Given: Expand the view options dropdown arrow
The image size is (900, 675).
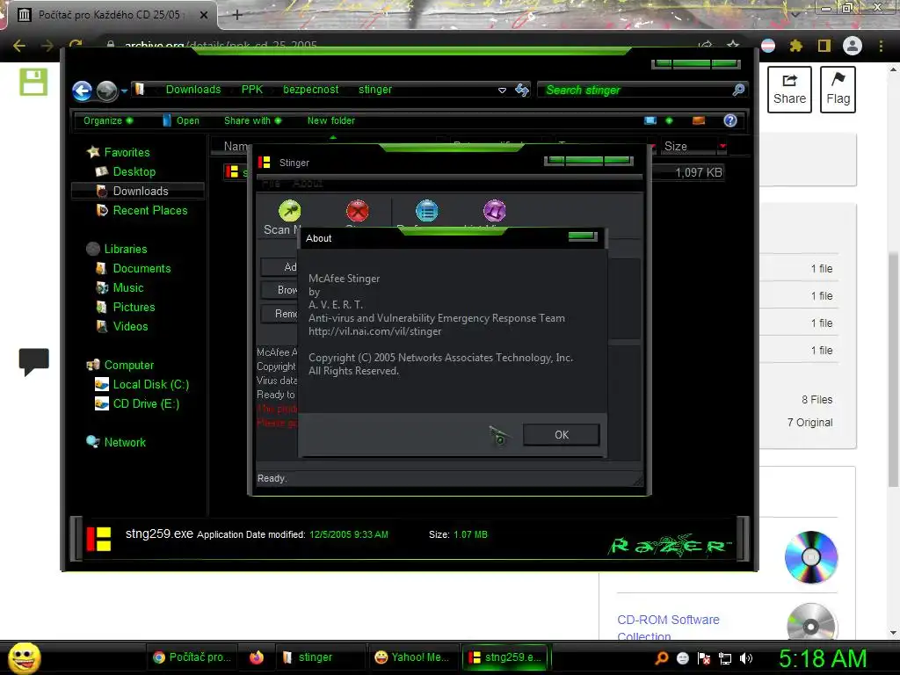Looking at the screenshot, I should pos(669,120).
